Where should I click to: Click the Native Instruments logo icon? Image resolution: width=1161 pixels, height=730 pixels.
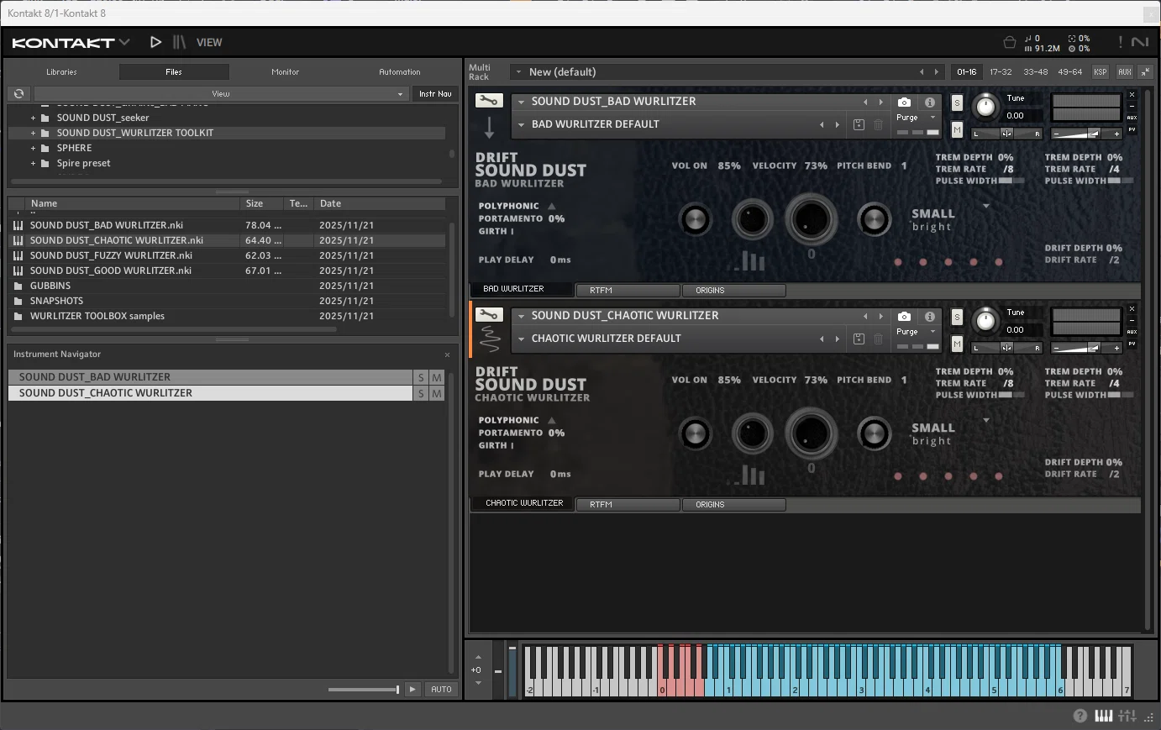click(1140, 42)
